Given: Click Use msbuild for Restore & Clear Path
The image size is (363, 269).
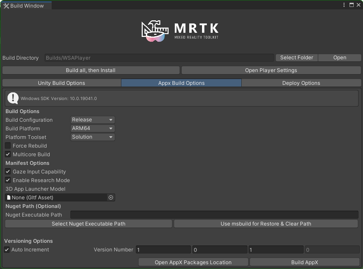Looking at the screenshot, I should coord(266,224).
